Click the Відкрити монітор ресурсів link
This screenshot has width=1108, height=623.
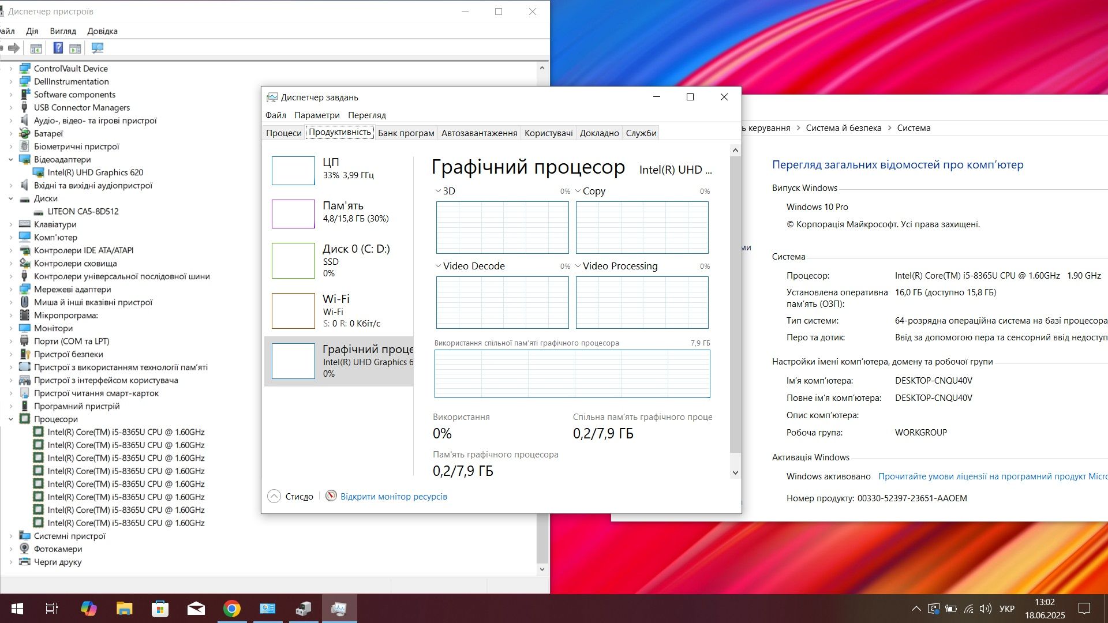coord(394,497)
